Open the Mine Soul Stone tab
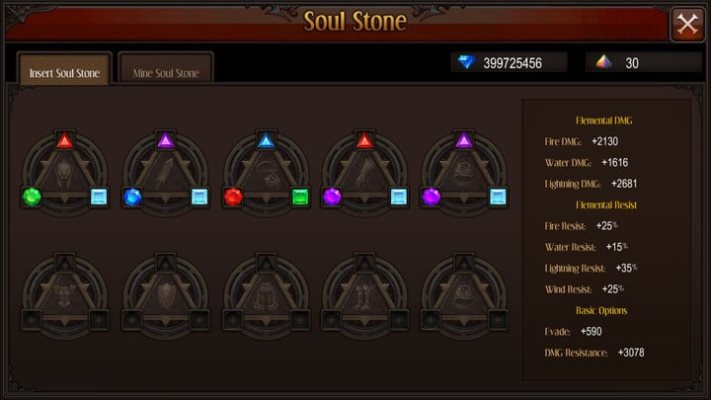This screenshot has width=711, height=400. 166,72
